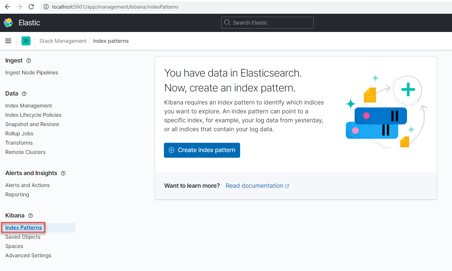
Task: Click the Search Elastic field
Action: coord(267,23)
